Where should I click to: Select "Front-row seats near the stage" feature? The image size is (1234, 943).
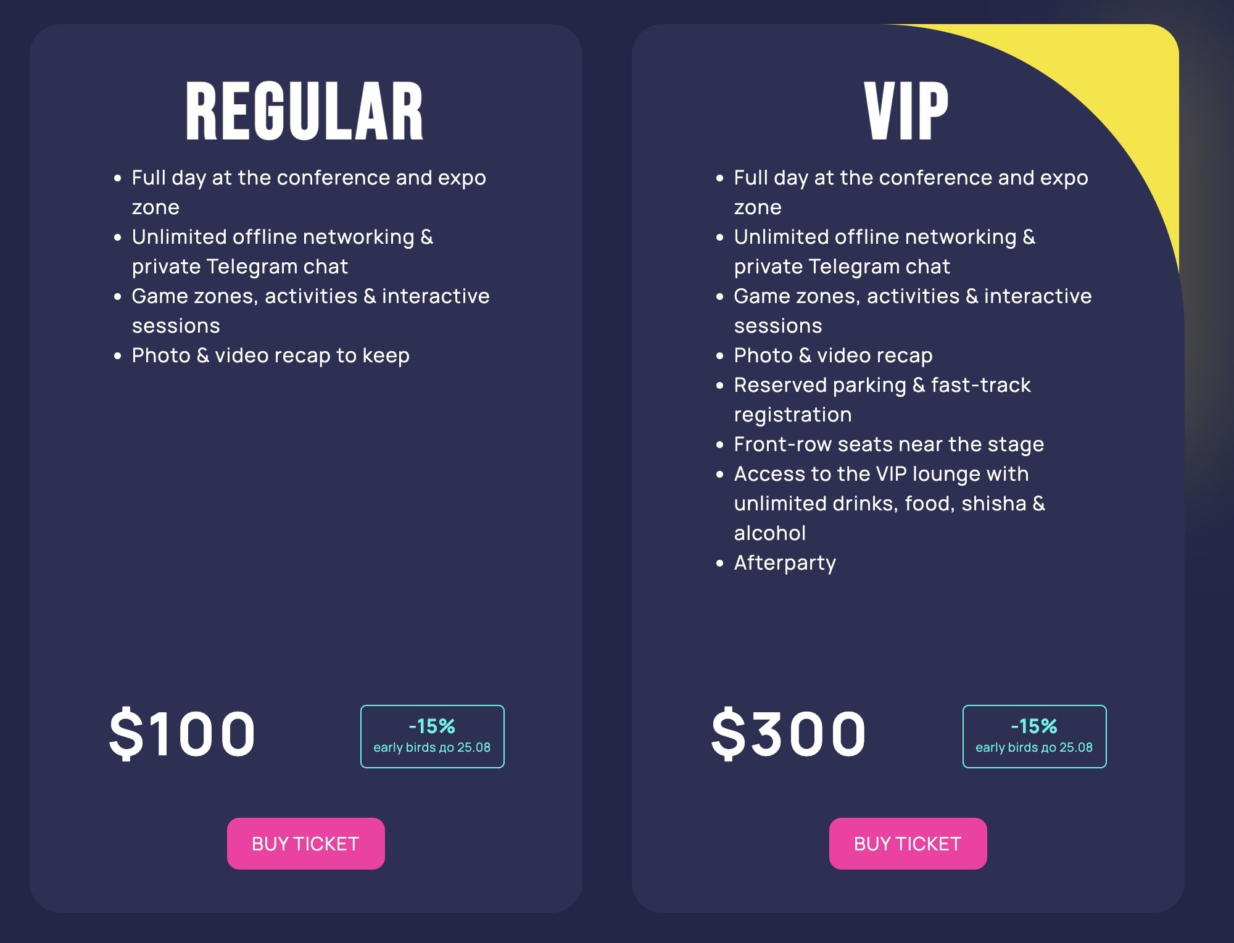coord(888,444)
